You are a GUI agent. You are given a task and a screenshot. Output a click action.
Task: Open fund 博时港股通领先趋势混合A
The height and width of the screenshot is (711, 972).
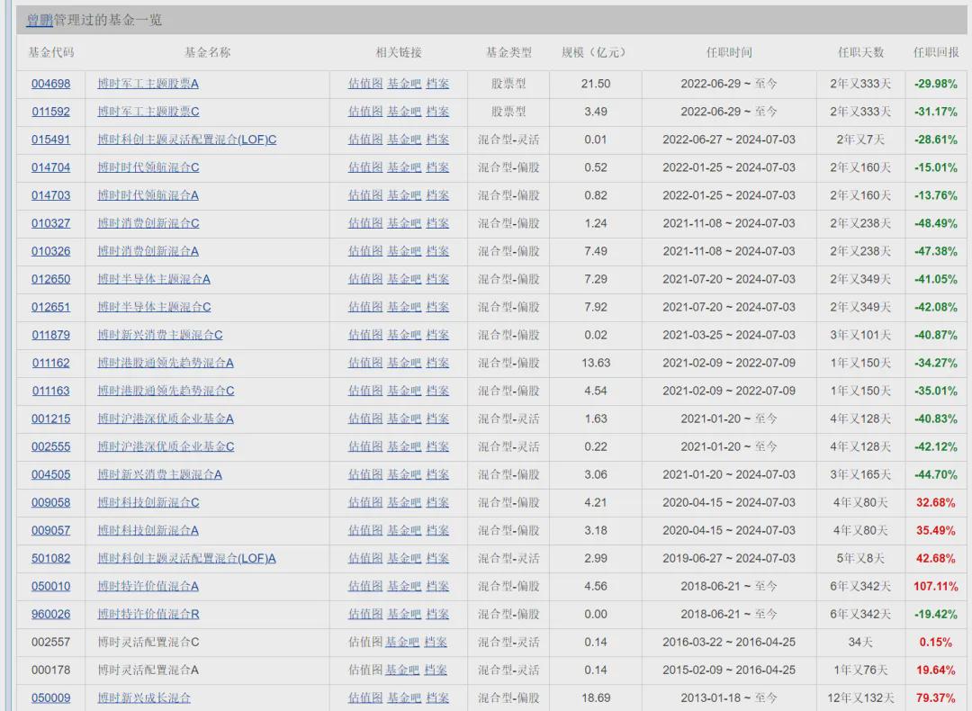[166, 363]
